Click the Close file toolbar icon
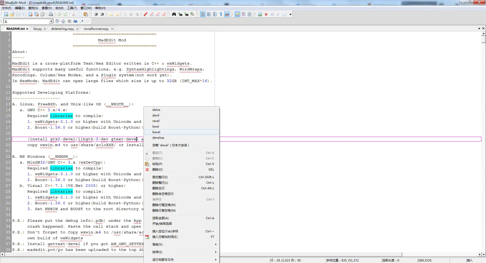 point(30,14)
